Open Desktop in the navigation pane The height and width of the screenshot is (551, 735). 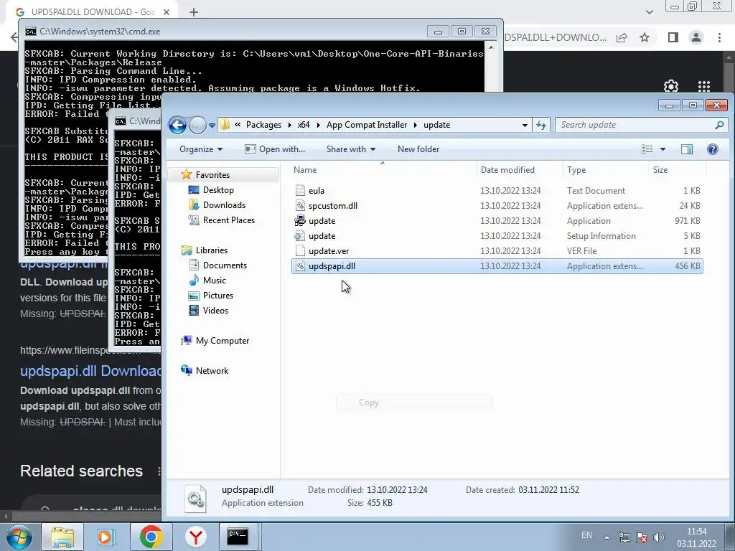pos(218,189)
